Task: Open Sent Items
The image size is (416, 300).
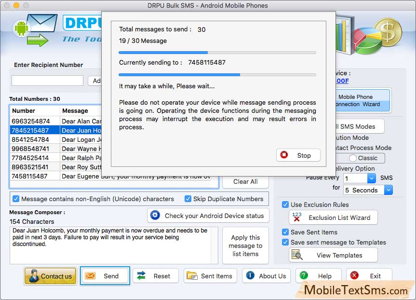Action: (210, 276)
